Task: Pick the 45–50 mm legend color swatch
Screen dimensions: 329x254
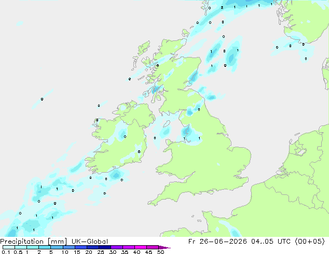Action: coord(153,247)
